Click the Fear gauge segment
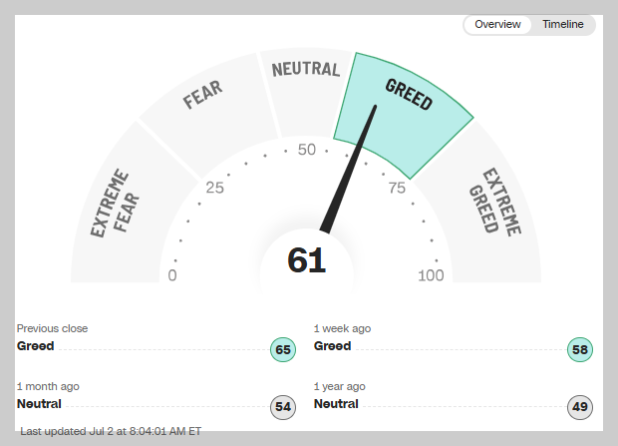The height and width of the screenshot is (446, 618). [207, 115]
